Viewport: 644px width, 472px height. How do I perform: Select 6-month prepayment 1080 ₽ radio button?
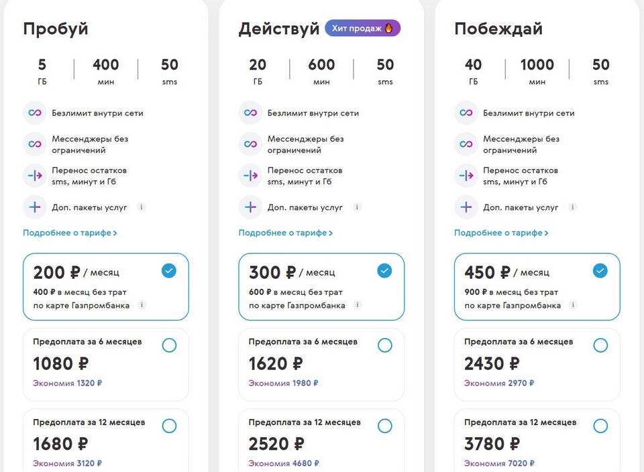(x=169, y=345)
